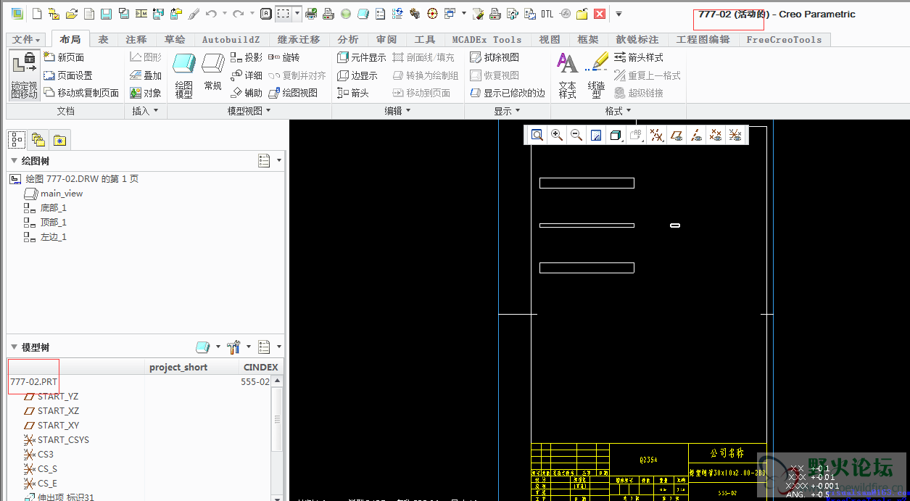
Task: Switch to the Annotate (注释) tab
Action: pos(136,39)
